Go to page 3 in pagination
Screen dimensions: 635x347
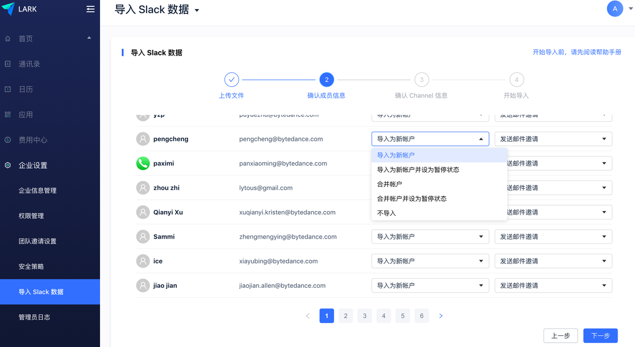[x=365, y=315]
